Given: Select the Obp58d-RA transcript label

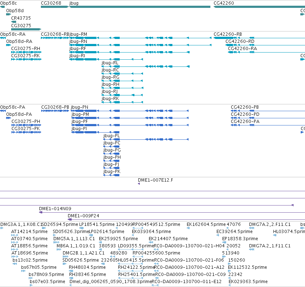Looking at the screenshot, I should pyautogui.click(x=19, y=41).
